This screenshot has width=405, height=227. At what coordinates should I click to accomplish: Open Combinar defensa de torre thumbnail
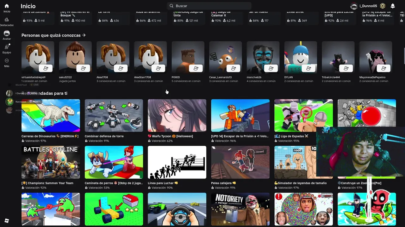tap(114, 115)
